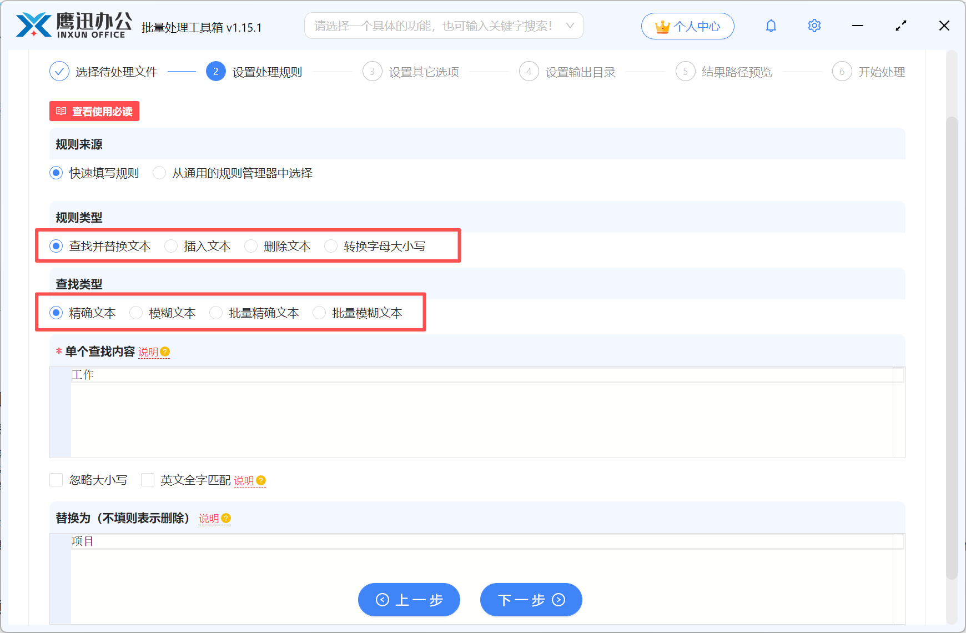
Task: Choose 删除文本 rule type
Action: [x=251, y=246]
